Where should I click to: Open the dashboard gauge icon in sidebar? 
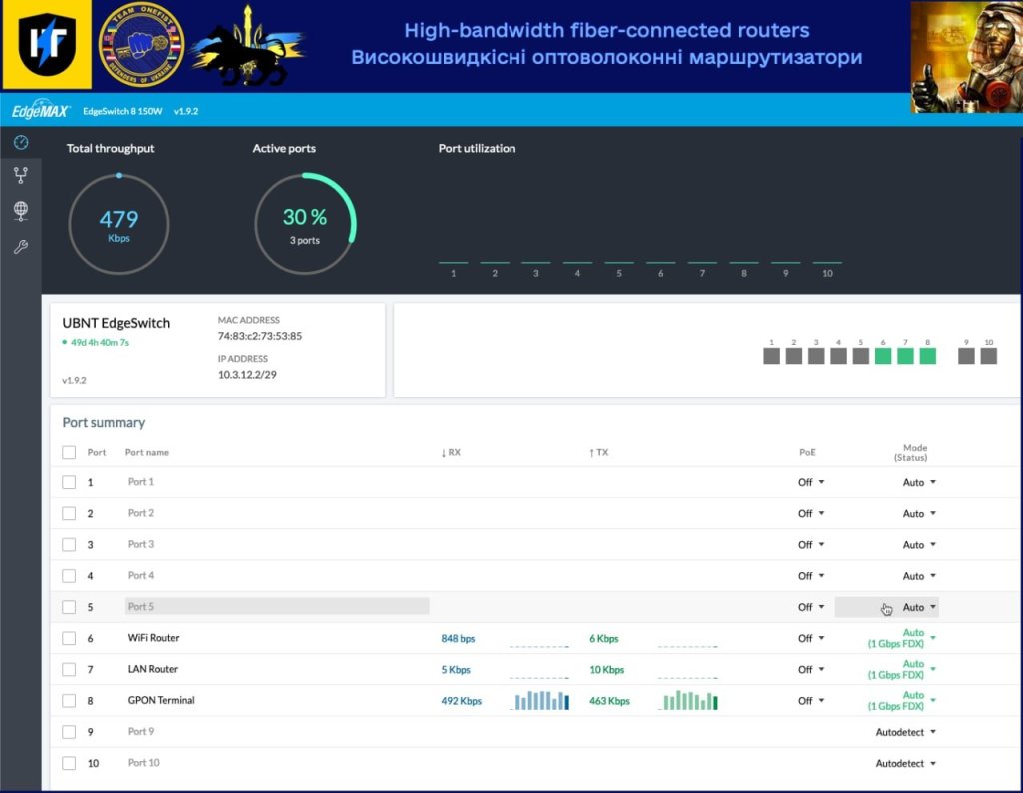pos(21,143)
